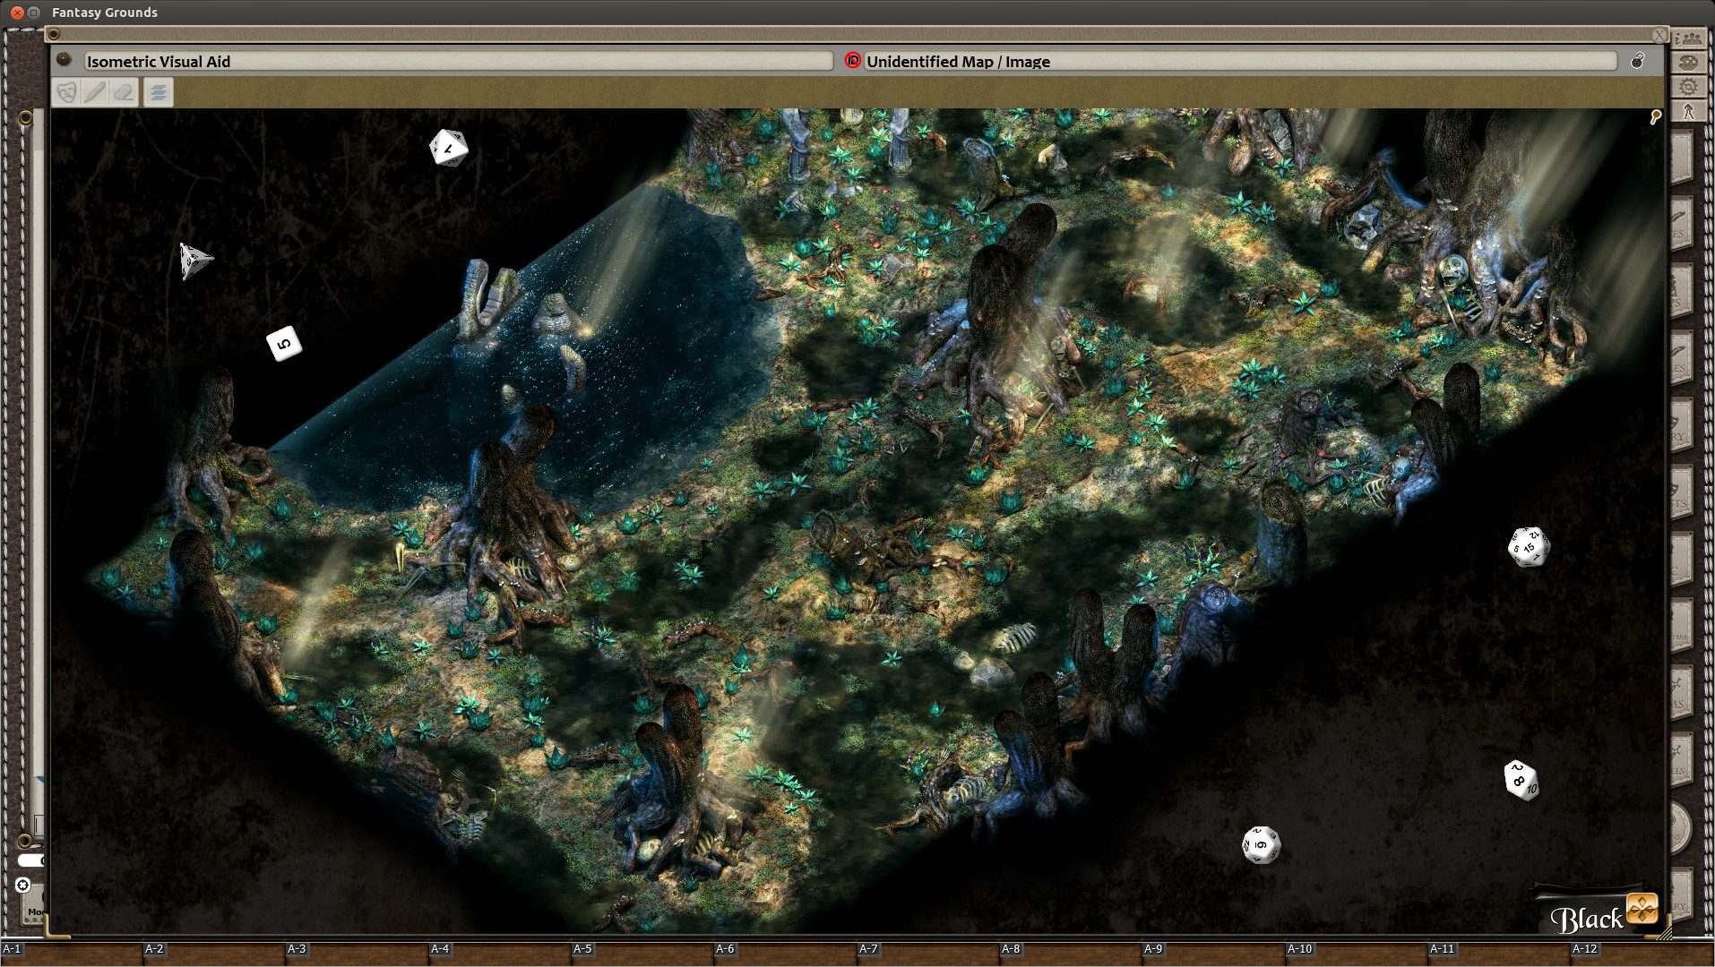Toggle the modifier dial at the bottom left

pyautogui.click(x=22, y=885)
